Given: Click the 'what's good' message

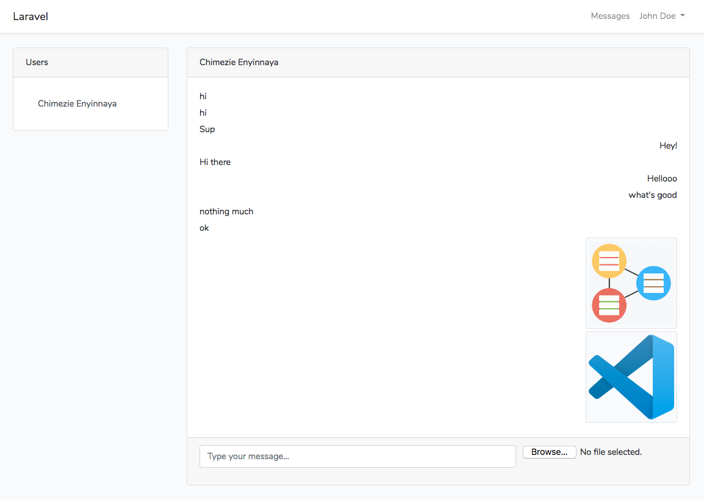Looking at the screenshot, I should tap(652, 195).
